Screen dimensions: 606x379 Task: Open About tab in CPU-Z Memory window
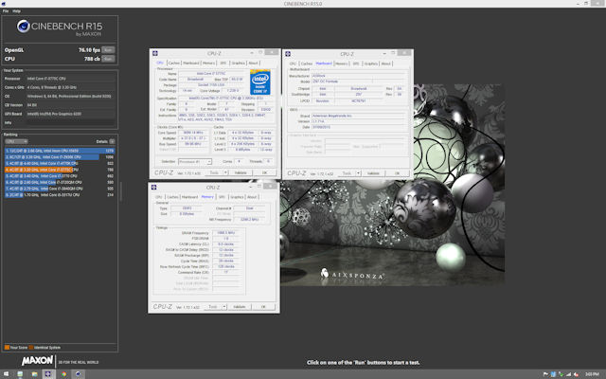[x=252, y=197]
